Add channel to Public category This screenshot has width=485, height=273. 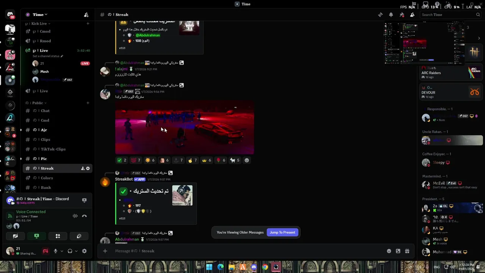(88, 103)
